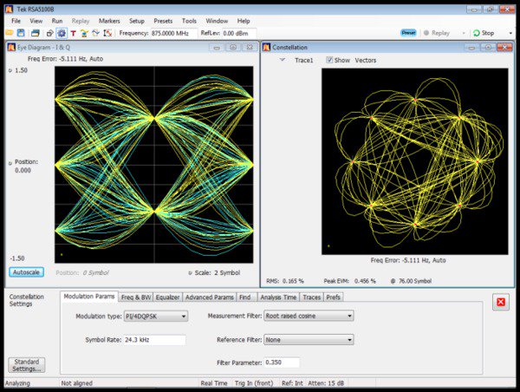This screenshot has width=520, height=392.
Task: Click the Settings gear toolbar icon
Action: pyautogui.click(x=61, y=33)
